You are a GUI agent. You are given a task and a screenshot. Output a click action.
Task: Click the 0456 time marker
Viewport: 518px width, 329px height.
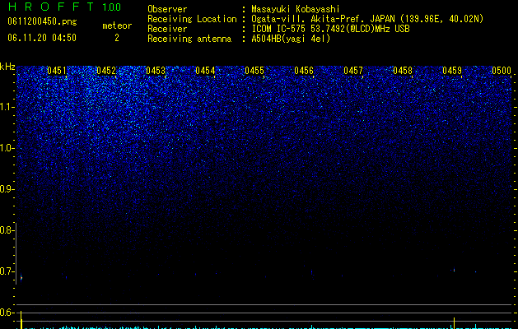point(304,71)
